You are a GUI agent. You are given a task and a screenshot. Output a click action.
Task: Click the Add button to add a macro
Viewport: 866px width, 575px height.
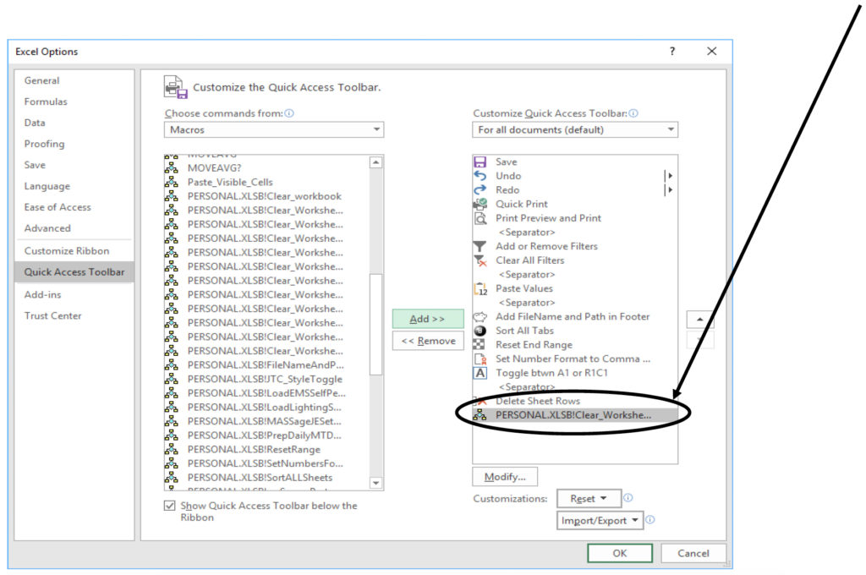click(x=427, y=318)
